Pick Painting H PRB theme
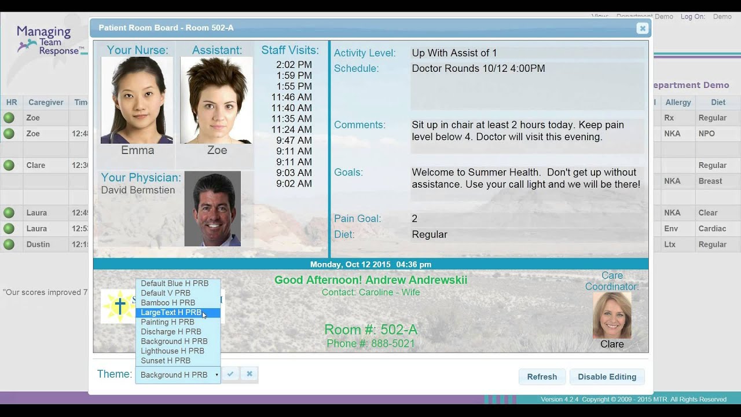 click(x=178, y=322)
